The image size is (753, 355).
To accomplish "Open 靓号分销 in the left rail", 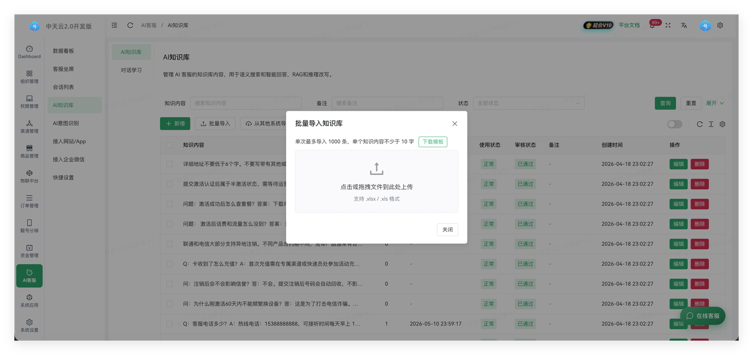I will pos(29,226).
